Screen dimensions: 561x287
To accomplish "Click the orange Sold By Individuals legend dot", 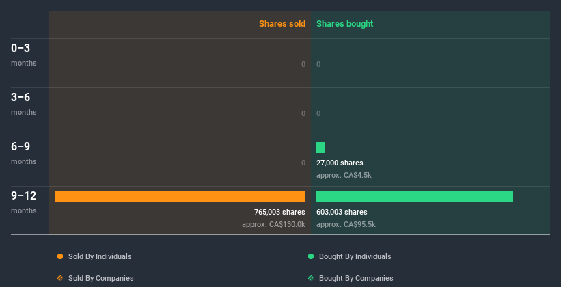I will click(60, 256).
